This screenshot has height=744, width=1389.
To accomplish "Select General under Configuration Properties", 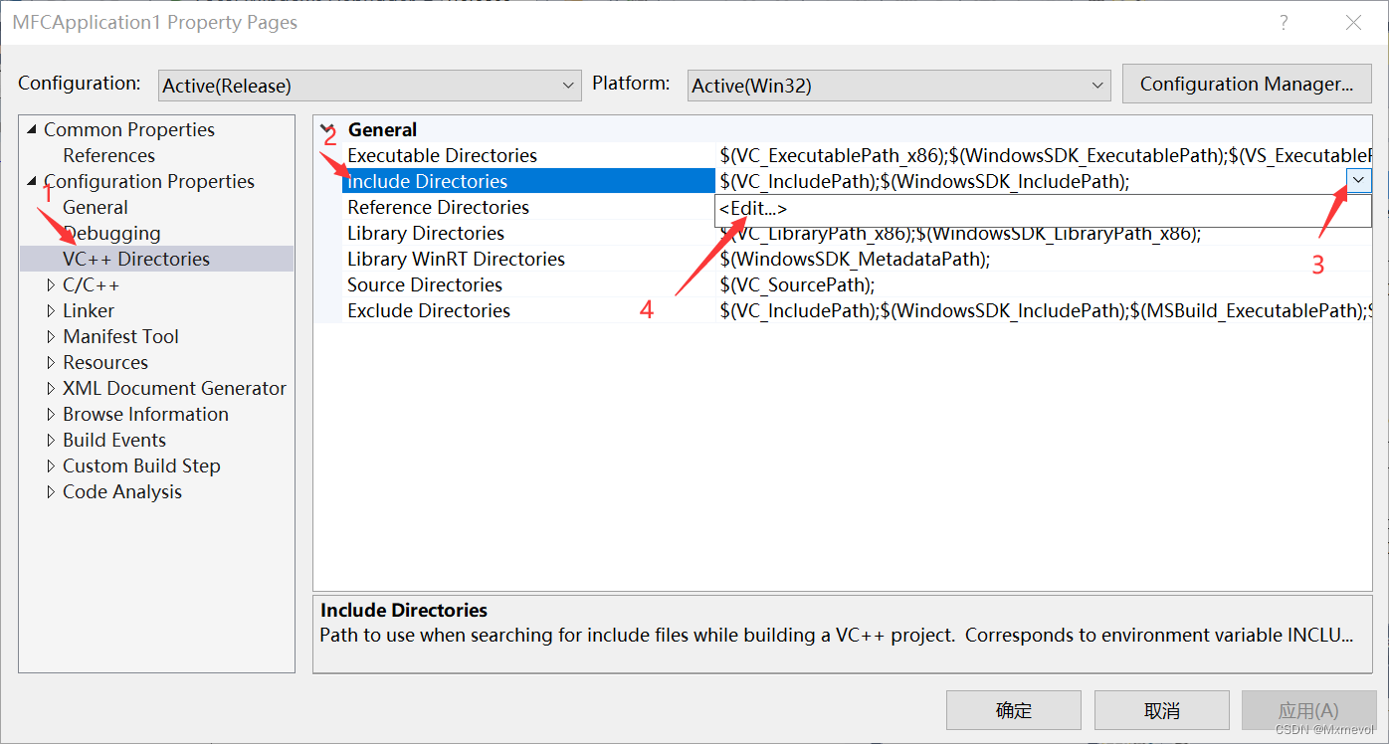I will tap(96, 207).
